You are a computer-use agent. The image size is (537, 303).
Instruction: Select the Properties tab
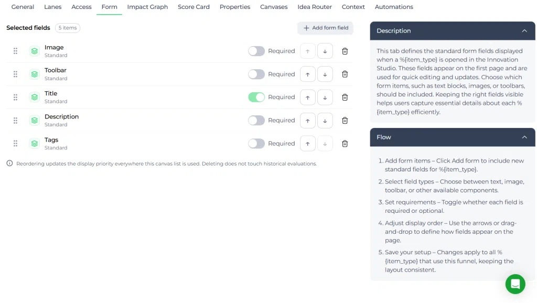pyautogui.click(x=235, y=7)
